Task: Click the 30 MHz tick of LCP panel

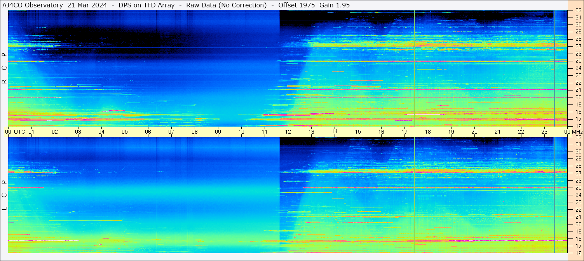Action: tap(578, 151)
